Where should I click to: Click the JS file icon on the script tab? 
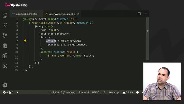(47, 14)
